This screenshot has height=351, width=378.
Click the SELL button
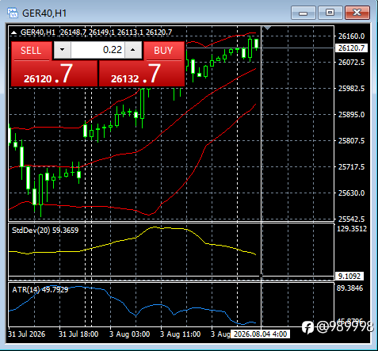[x=31, y=51]
